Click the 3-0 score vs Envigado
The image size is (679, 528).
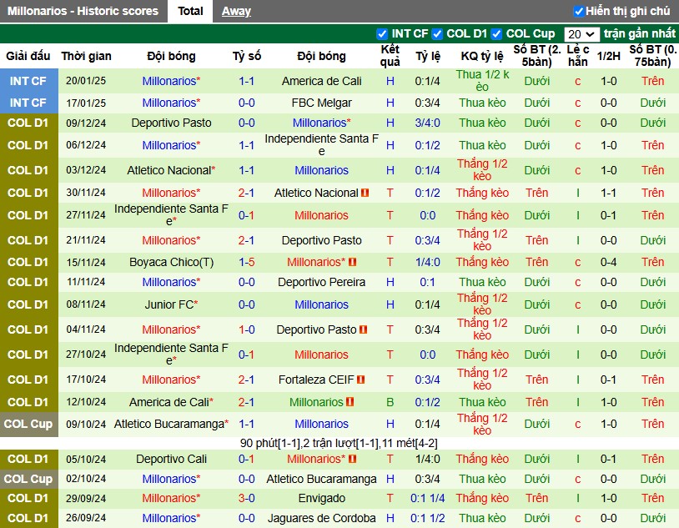pos(246,498)
